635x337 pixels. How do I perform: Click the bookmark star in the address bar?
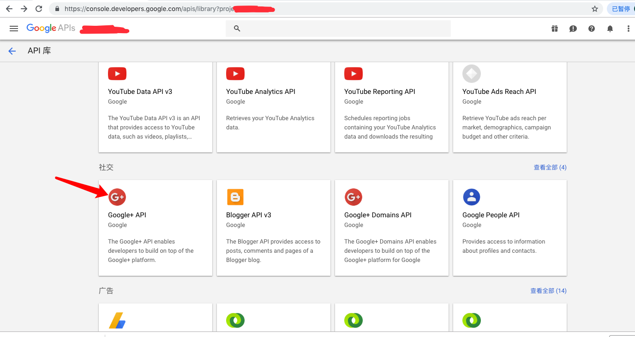(595, 8)
